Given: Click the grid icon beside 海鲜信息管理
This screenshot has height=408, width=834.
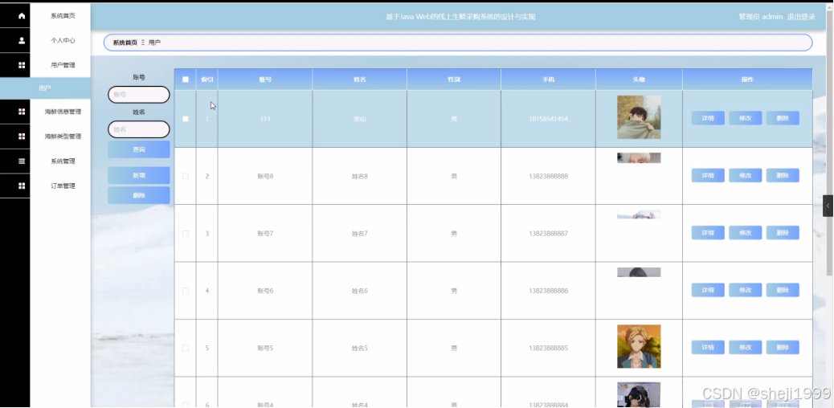Looking at the screenshot, I should (x=22, y=112).
